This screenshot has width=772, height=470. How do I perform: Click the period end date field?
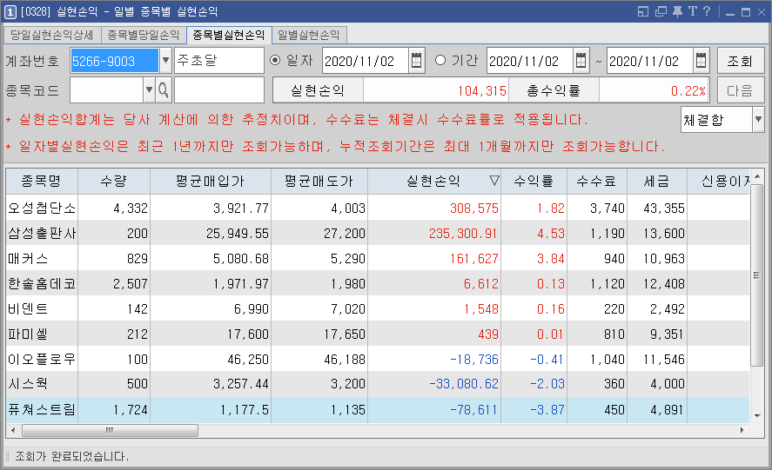pos(650,61)
